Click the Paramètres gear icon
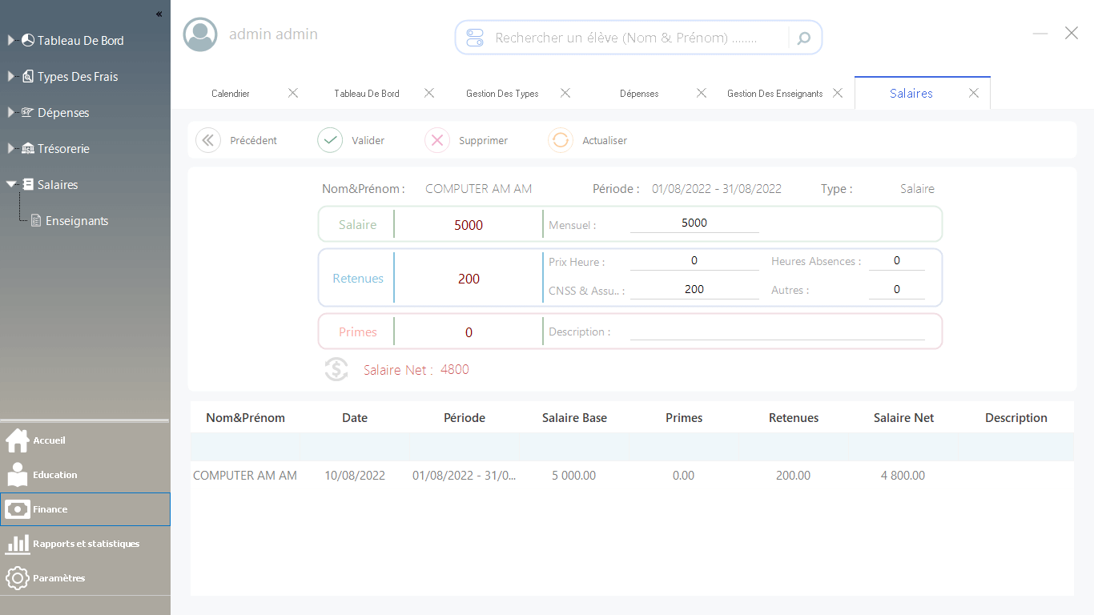The image size is (1094, 615). click(18, 578)
